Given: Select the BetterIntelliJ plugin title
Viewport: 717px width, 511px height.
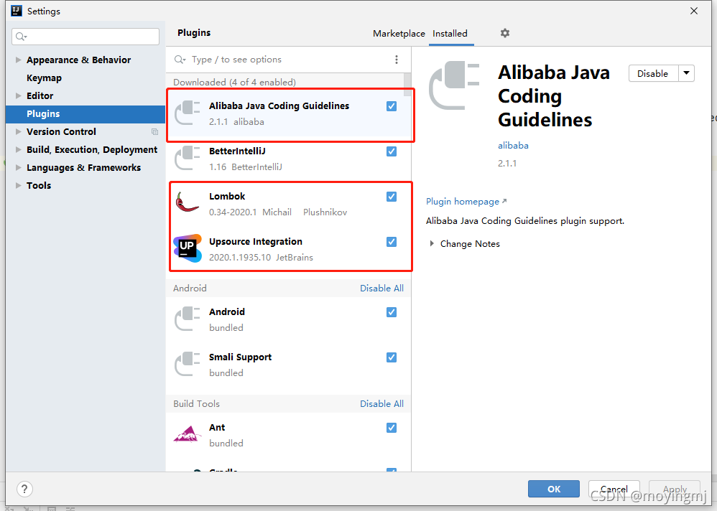Looking at the screenshot, I should tap(237, 151).
